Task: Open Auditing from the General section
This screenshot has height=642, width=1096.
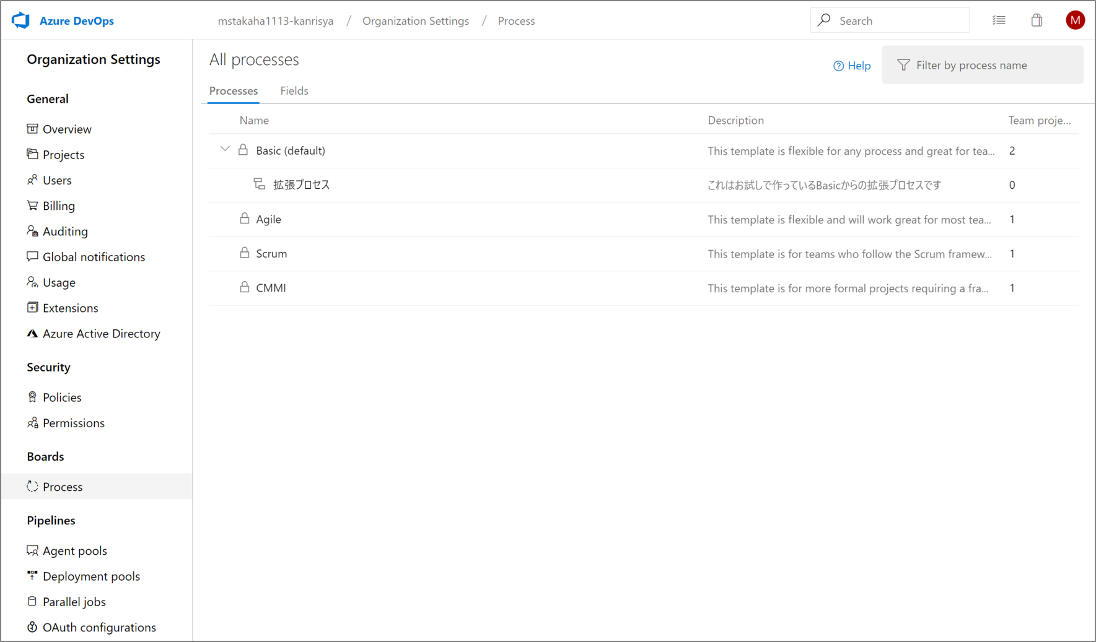Action: click(x=65, y=231)
